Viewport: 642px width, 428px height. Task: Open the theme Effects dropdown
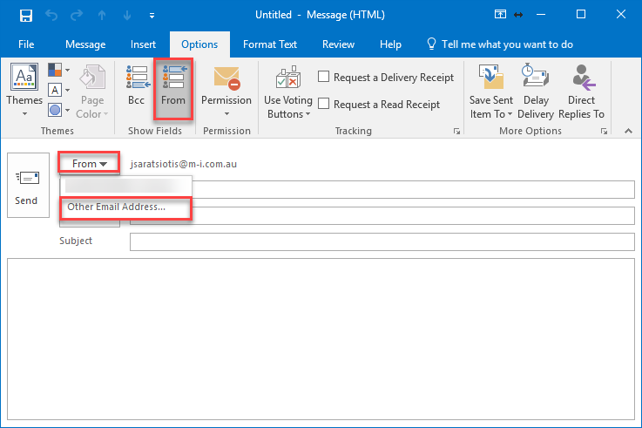[58, 110]
